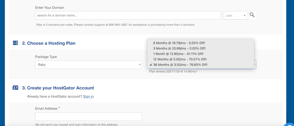294x126 pixels.
Task: Click the 'Enter Your Domain' label
Action: tap(49, 8)
